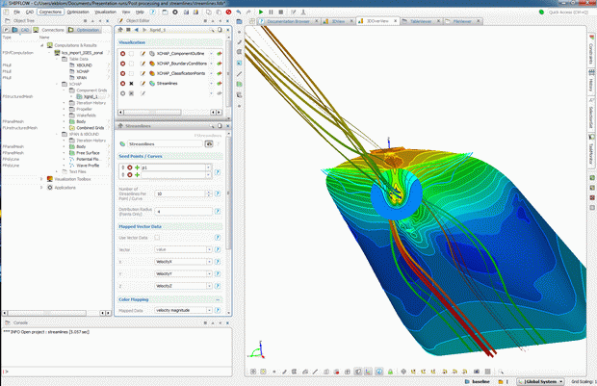Toggle visibility checkbox for Streamlines row
The image size is (597, 386).
(x=133, y=84)
